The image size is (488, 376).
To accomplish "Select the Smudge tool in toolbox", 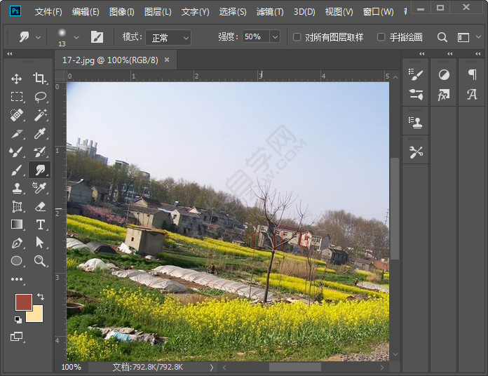I will click(x=40, y=170).
